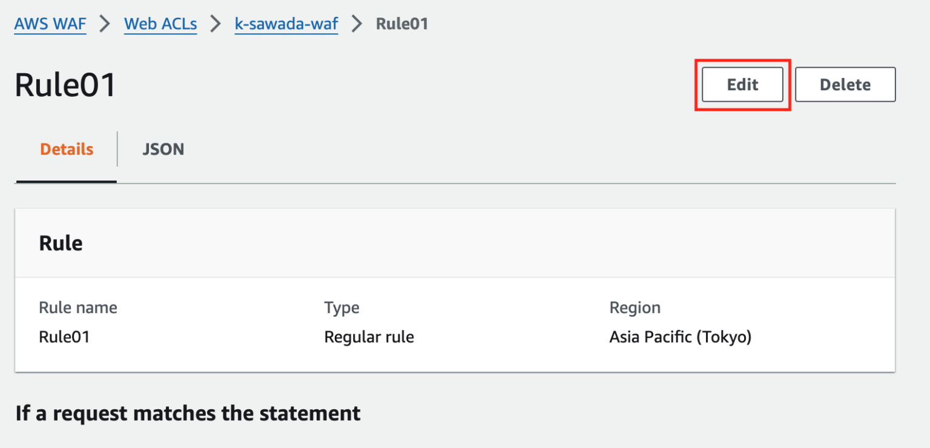930x448 pixels.
Task: Click the chevron after k-sawada-waf
Action: [357, 24]
